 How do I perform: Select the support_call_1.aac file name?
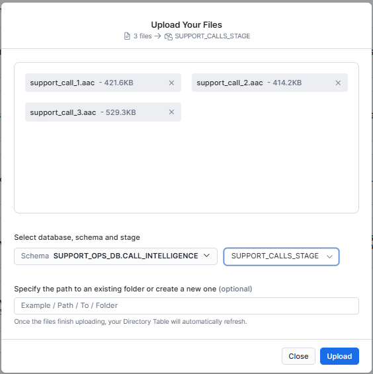coord(62,83)
